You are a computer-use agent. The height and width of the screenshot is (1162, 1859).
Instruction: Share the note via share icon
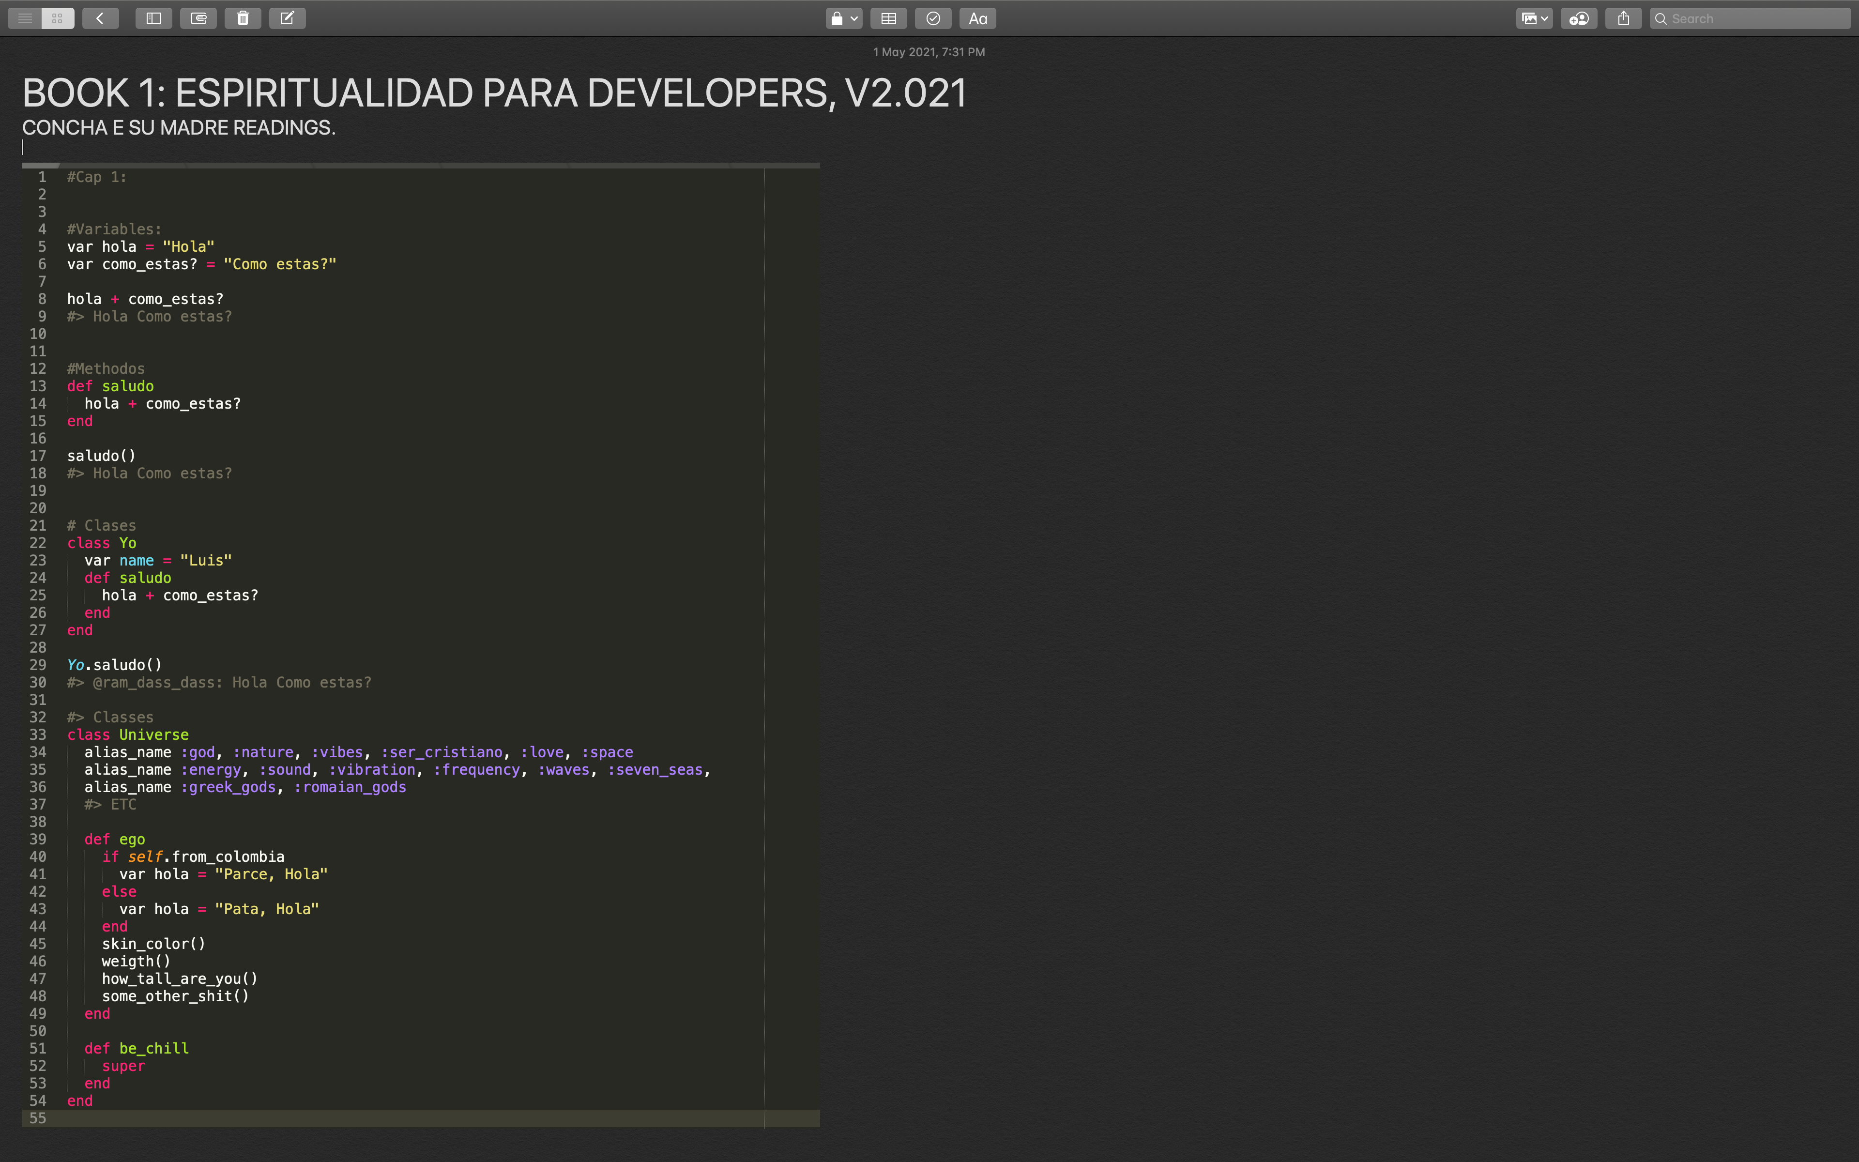1623,18
